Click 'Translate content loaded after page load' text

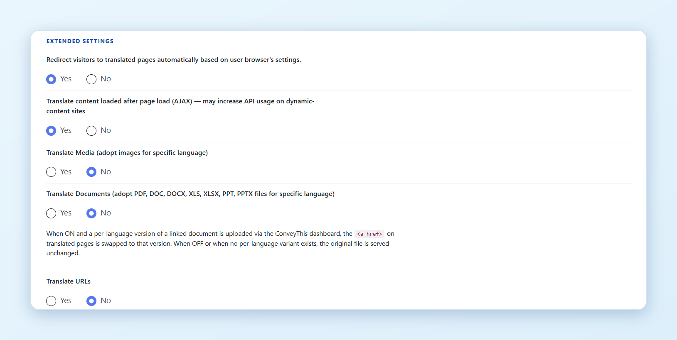[x=180, y=106]
